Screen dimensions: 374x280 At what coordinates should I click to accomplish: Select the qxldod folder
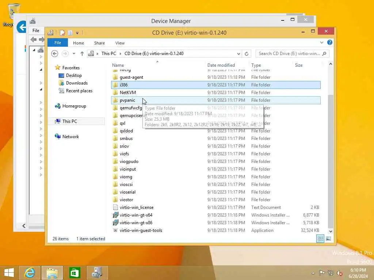(215, 131)
